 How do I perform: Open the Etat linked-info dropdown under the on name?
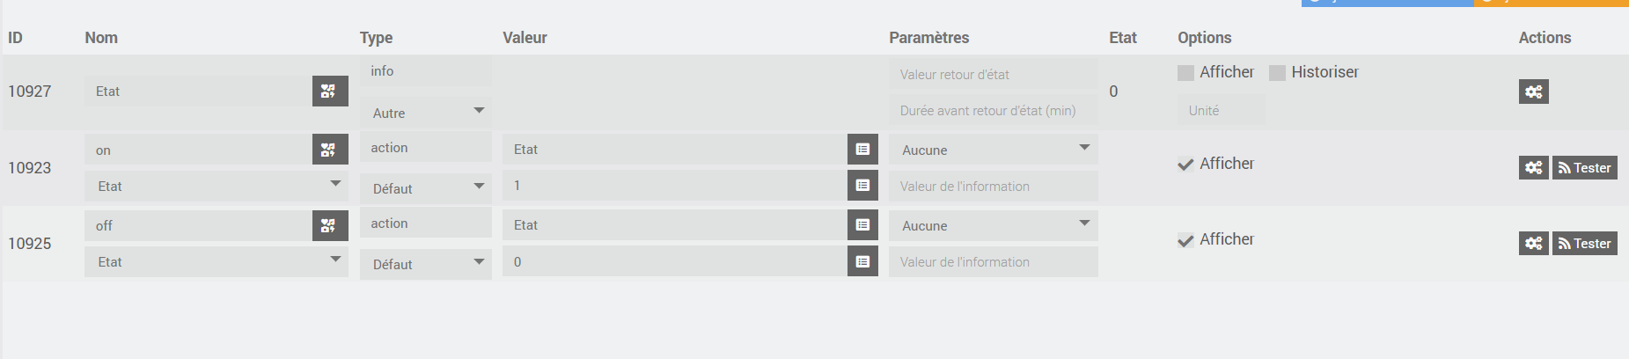pos(216,187)
